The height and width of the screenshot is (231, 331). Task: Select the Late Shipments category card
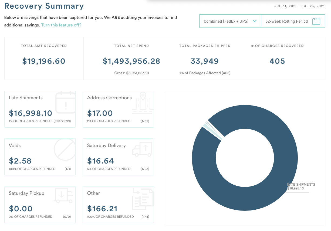click(x=40, y=109)
